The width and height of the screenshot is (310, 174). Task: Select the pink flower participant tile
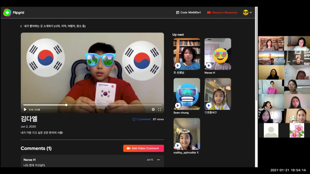coord(297,130)
